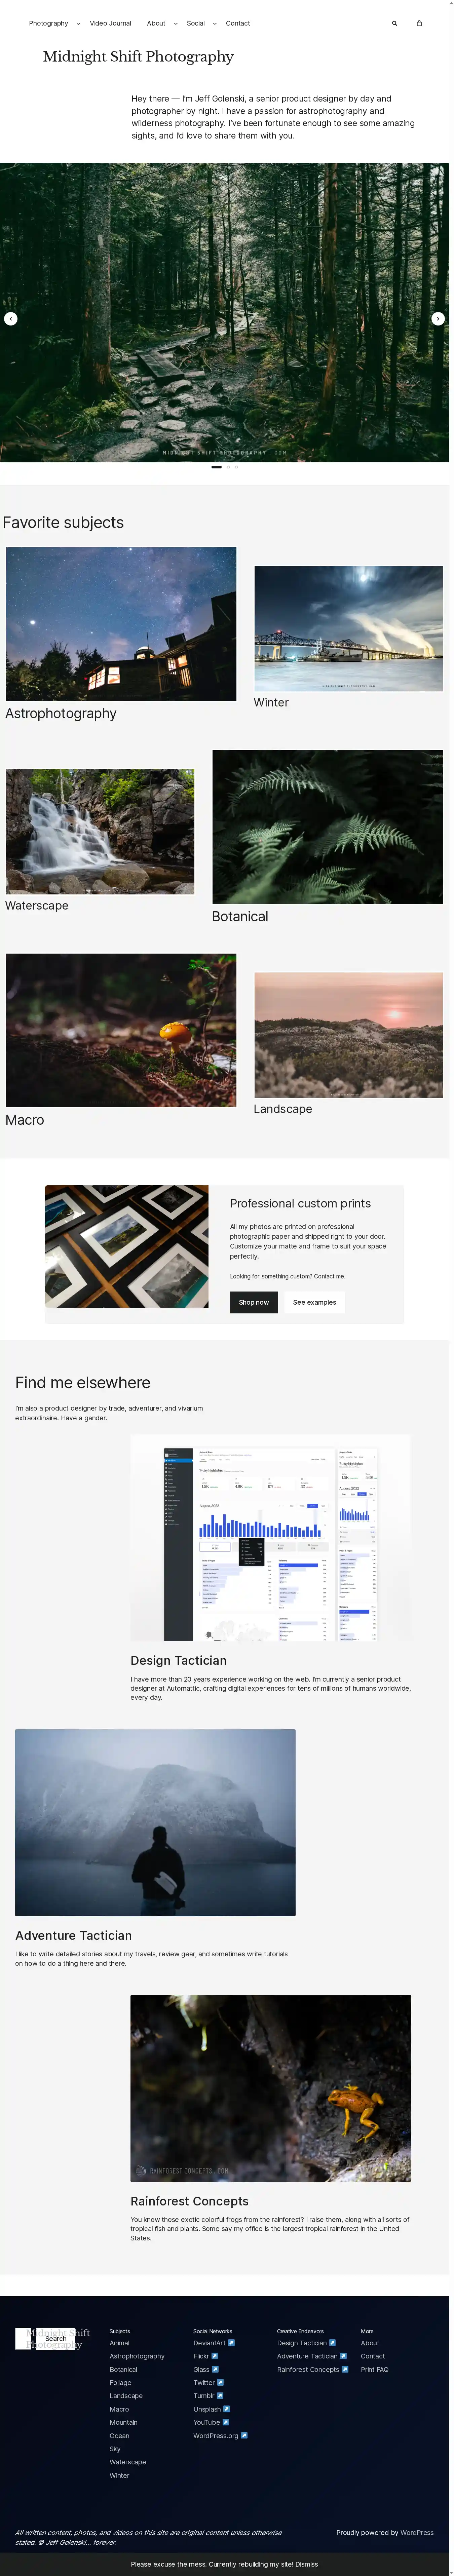Select the first slideshow pagination dot
This screenshot has width=454, height=2576.
217,467
